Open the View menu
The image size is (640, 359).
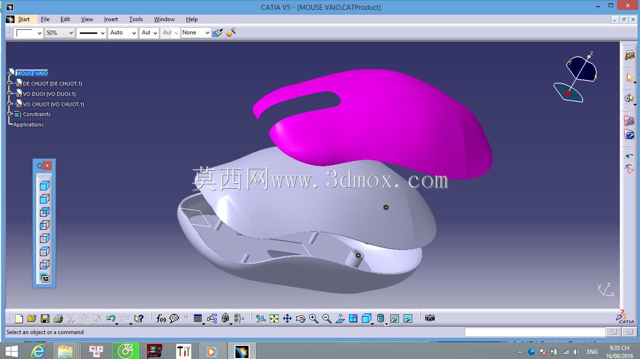pos(87,19)
